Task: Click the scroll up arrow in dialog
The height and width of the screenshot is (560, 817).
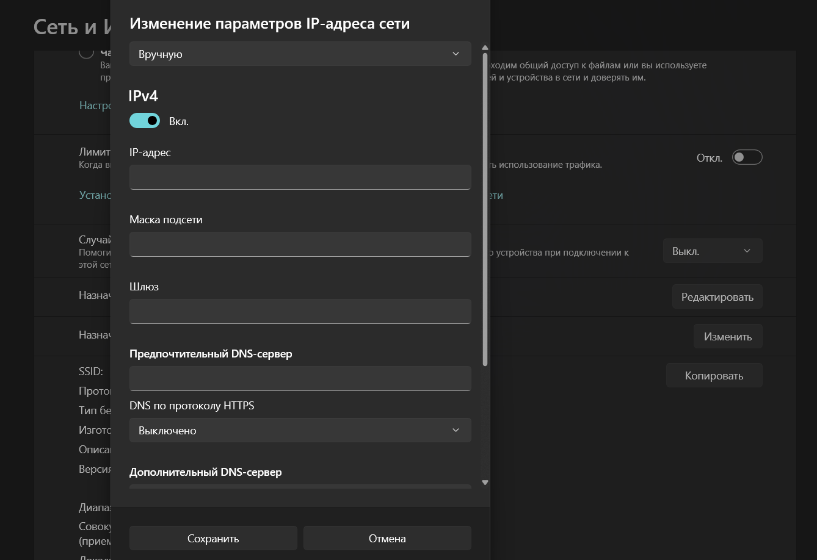Action: pyautogui.click(x=485, y=48)
